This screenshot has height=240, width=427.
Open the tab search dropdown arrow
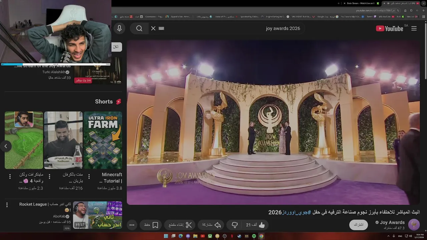point(424,3)
